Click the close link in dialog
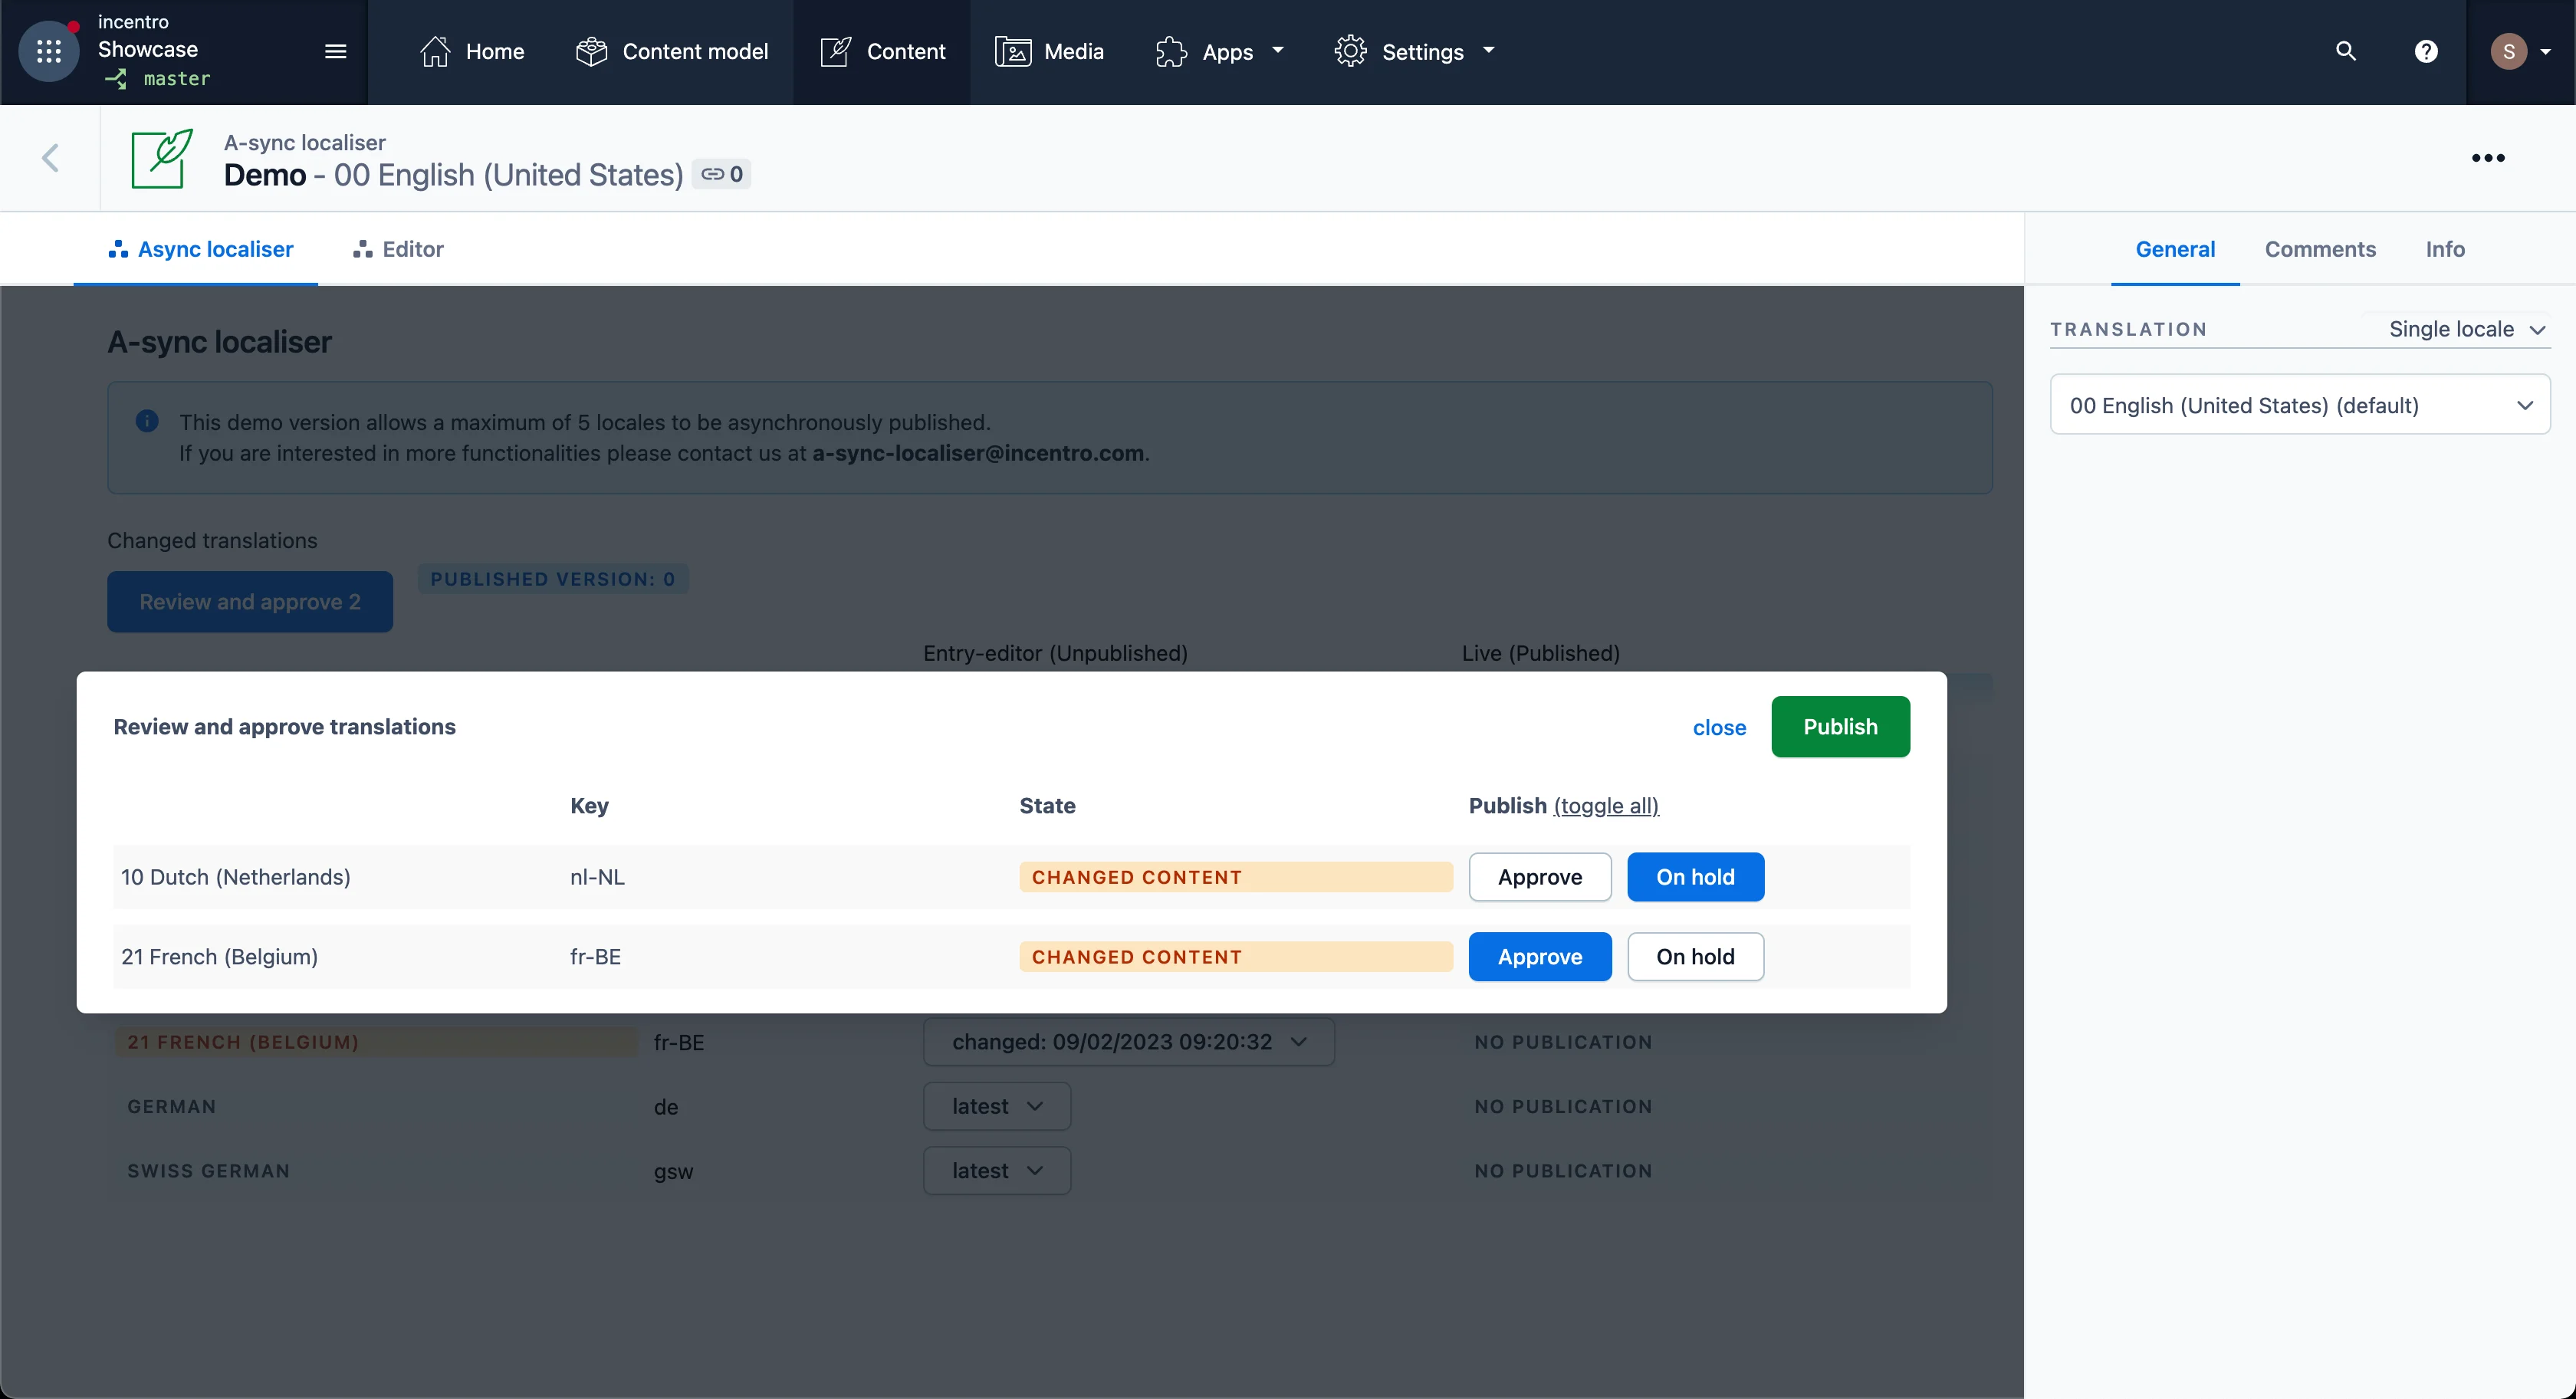This screenshot has height=1399, width=2576. pyautogui.click(x=1718, y=728)
